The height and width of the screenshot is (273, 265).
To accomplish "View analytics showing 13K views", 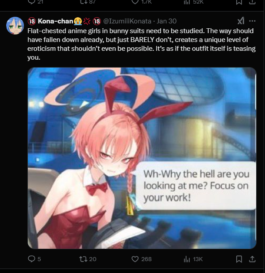I will [x=193, y=259].
